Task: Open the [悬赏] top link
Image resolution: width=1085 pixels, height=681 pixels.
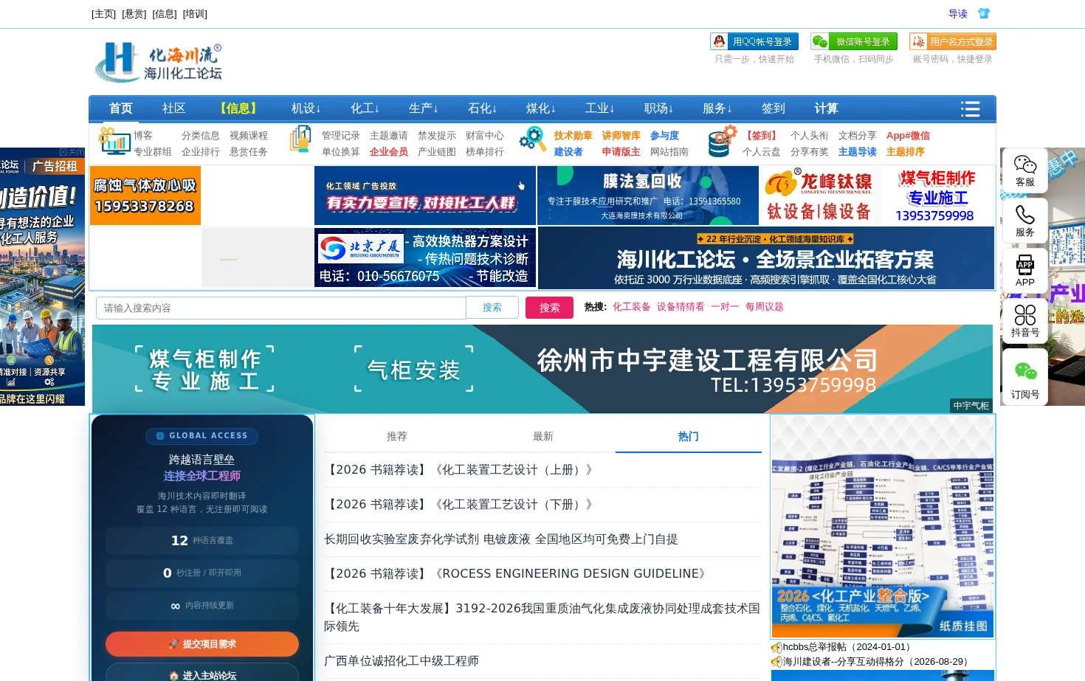Action: 134,14
